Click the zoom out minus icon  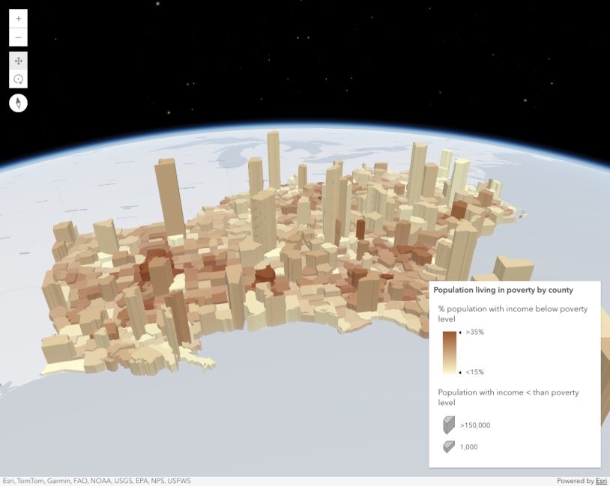click(x=18, y=37)
